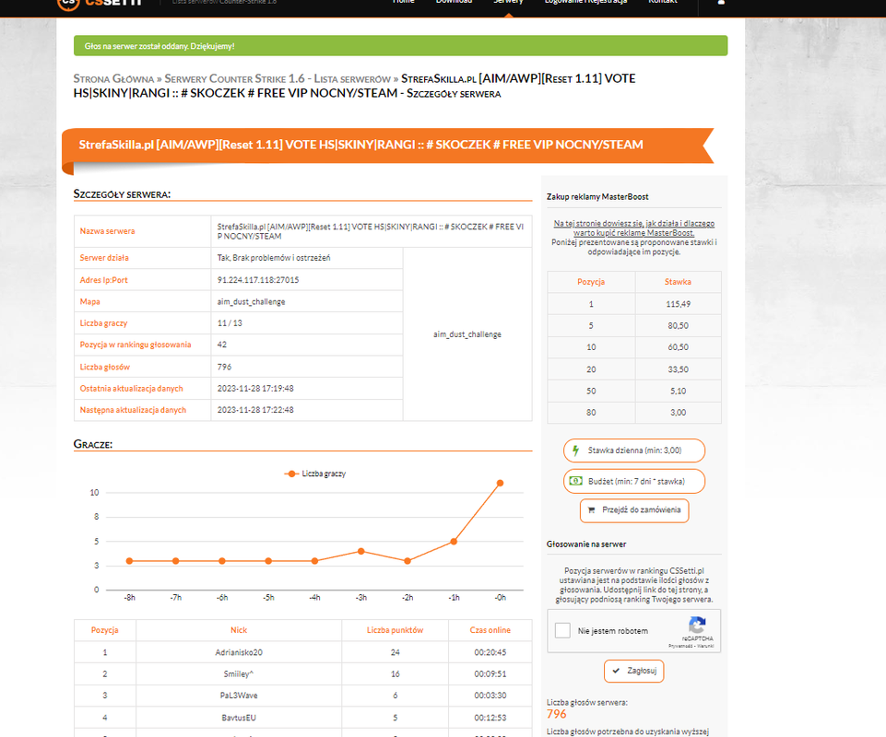Viewport: 886px width, 737px height.
Task: Click the stake value 80,50
Action: [x=678, y=325]
